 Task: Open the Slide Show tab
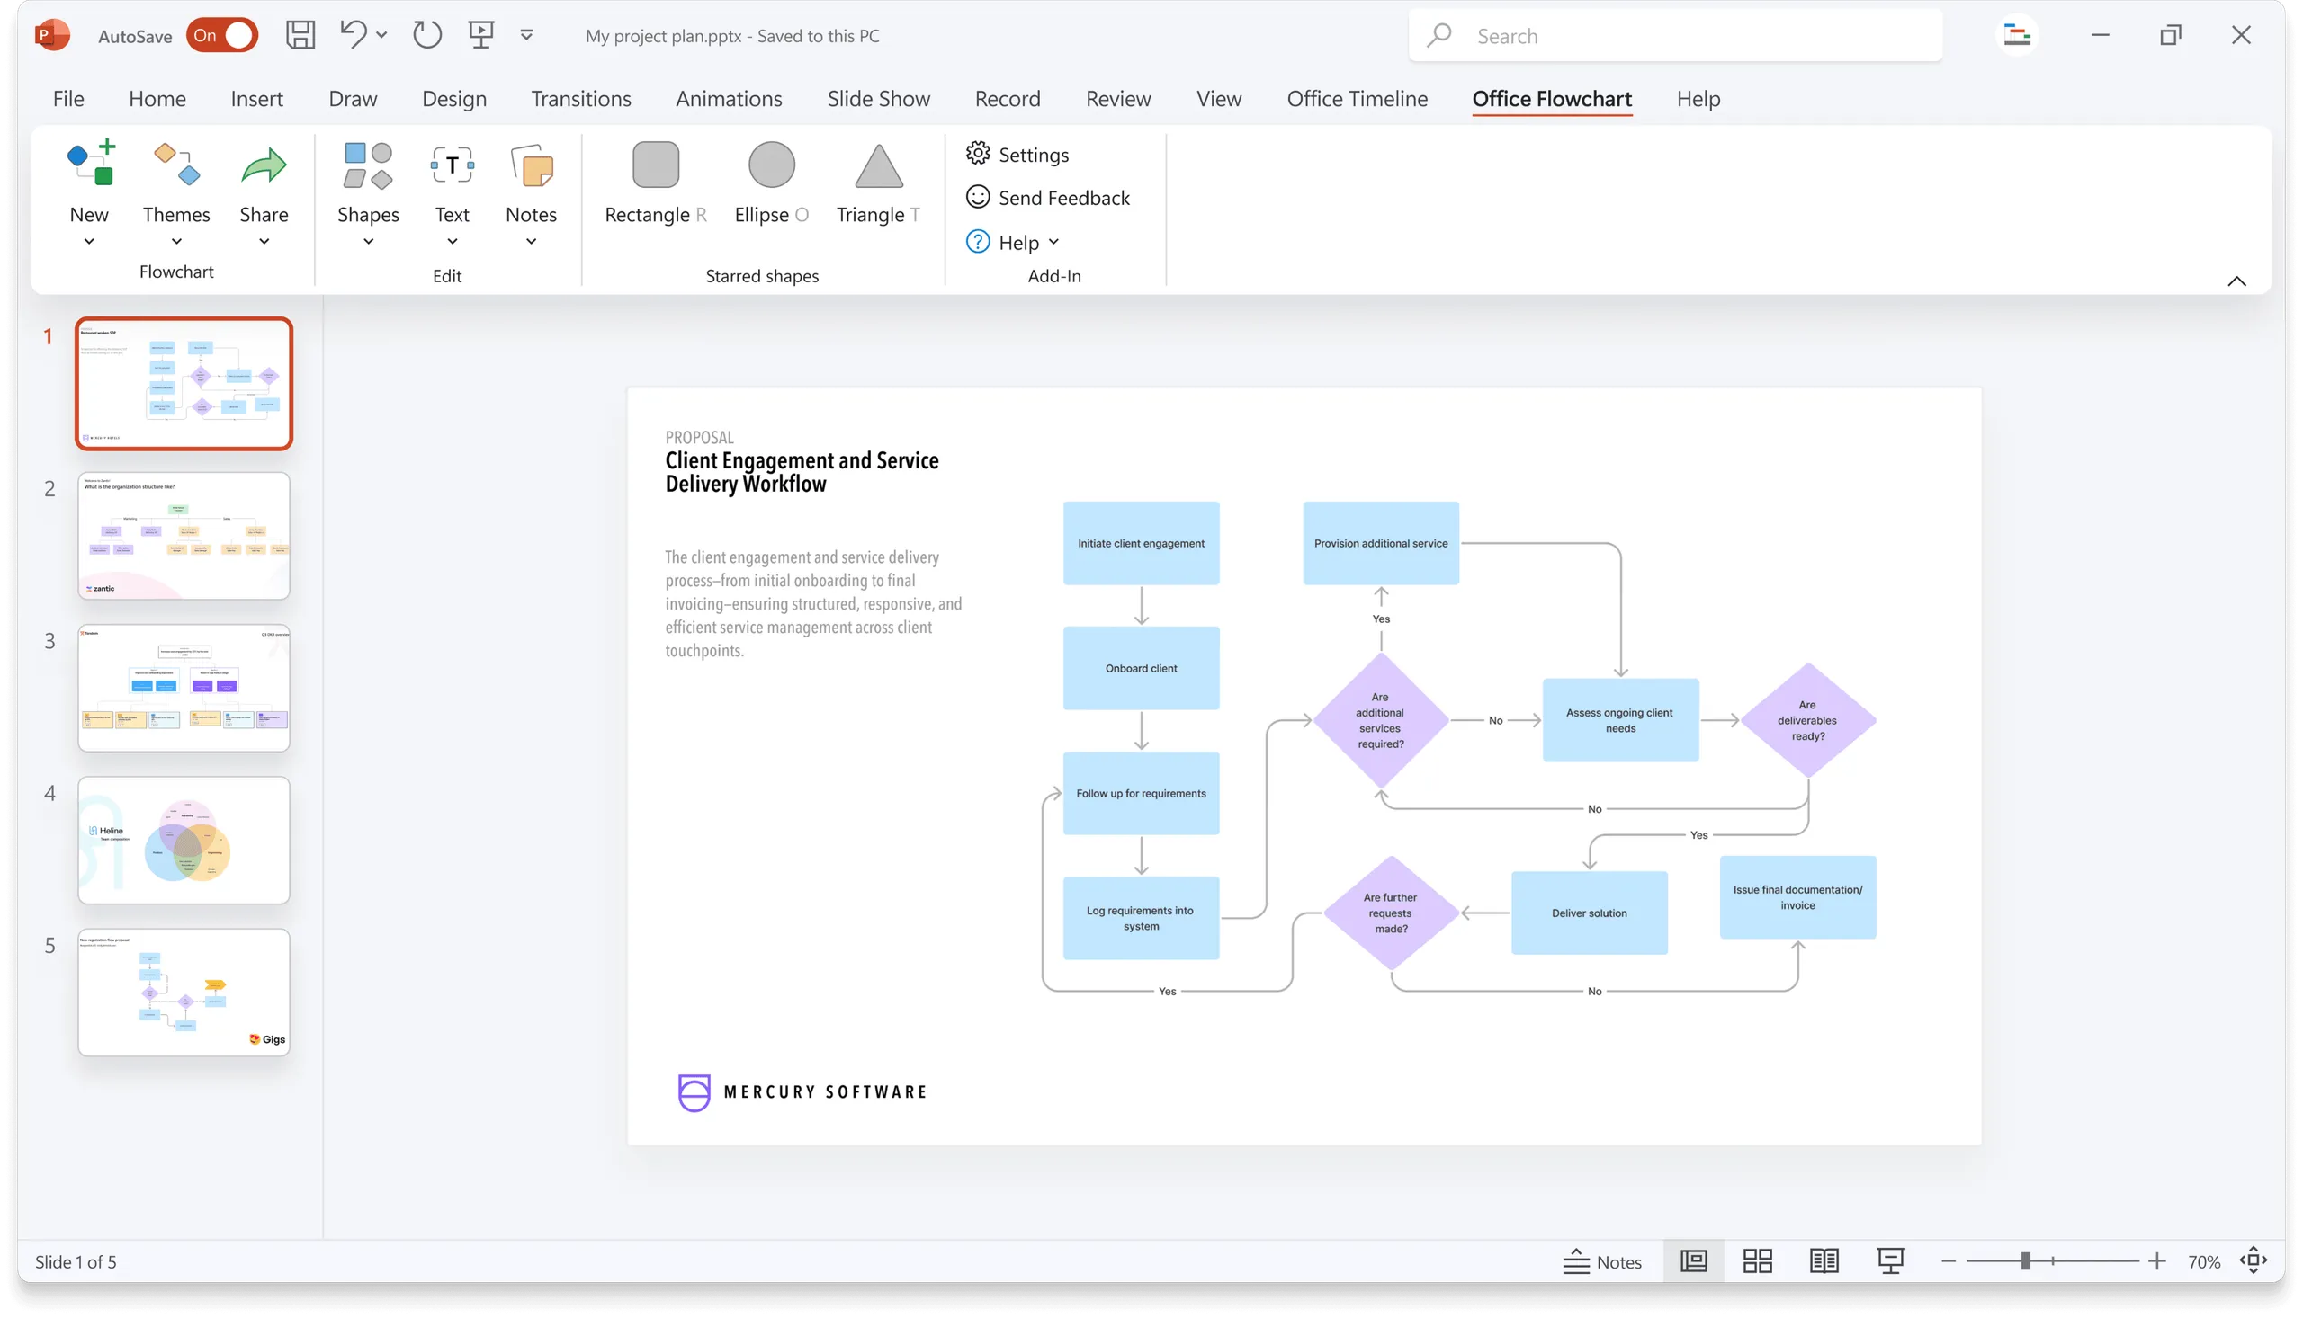[x=877, y=99]
